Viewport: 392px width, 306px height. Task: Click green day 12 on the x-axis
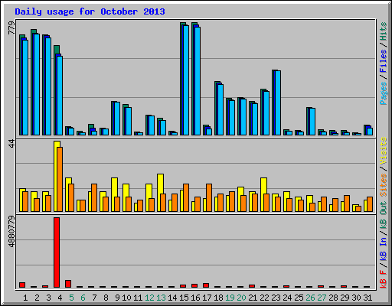pos(149,298)
